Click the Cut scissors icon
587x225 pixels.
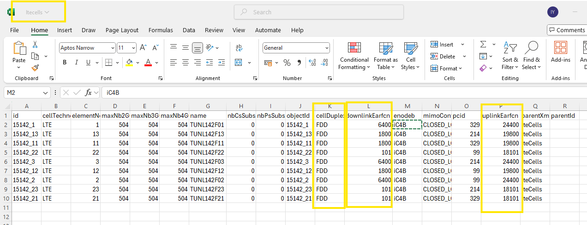(35, 45)
